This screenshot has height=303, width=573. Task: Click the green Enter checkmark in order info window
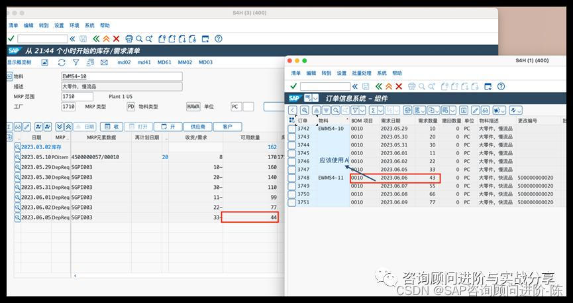[293, 86]
